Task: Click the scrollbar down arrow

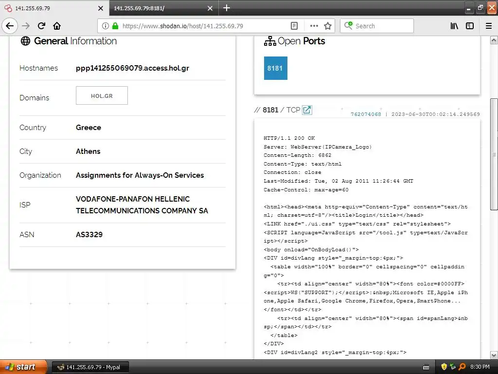Action: pos(494,355)
